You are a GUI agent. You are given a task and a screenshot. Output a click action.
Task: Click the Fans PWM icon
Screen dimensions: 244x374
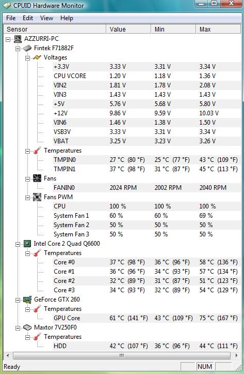pyautogui.click(x=37, y=197)
